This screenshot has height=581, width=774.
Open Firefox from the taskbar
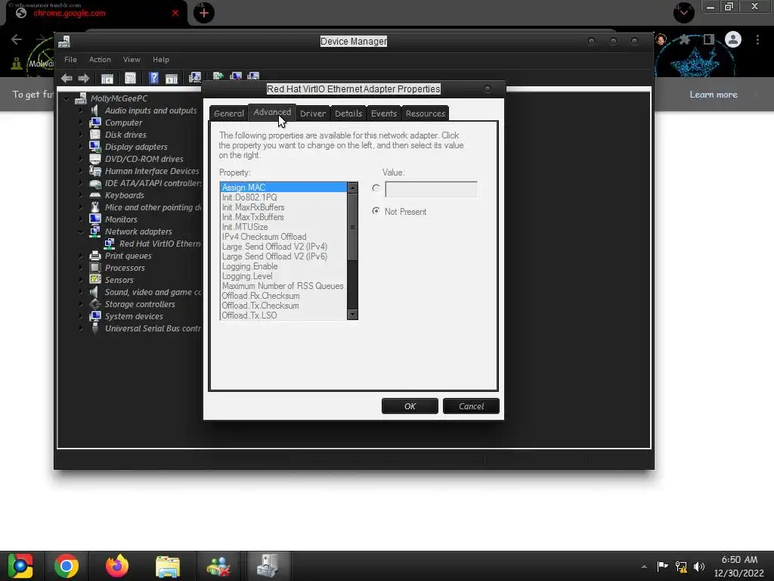click(117, 566)
